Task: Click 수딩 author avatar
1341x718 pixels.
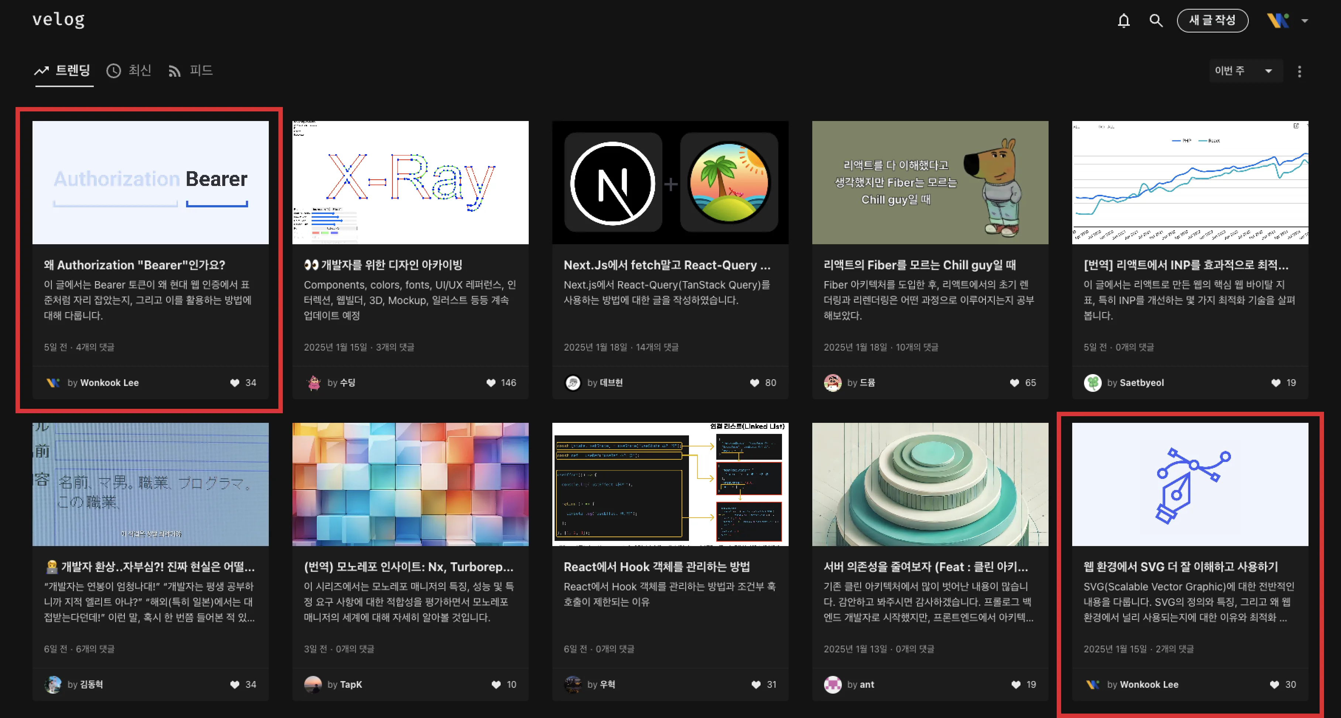Action: coord(313,383)
